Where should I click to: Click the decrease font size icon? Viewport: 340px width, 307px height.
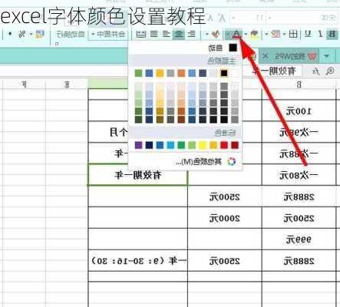(210, 18)
